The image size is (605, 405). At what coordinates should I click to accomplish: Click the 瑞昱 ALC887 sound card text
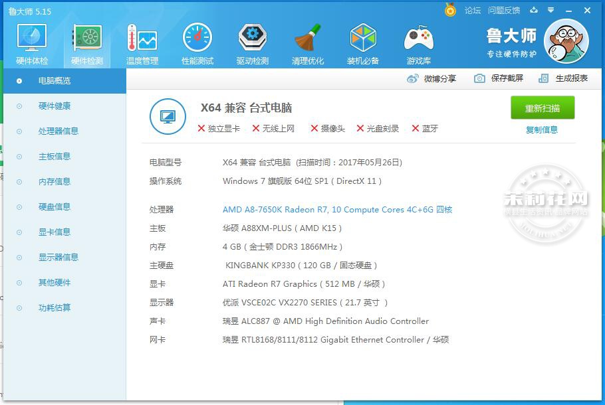click(x=326, y=321)
